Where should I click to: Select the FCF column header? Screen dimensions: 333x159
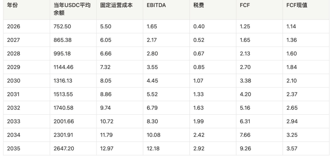click(245, 5)
